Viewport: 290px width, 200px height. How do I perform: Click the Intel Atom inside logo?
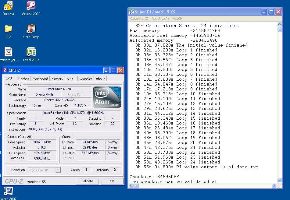(107, 97)
